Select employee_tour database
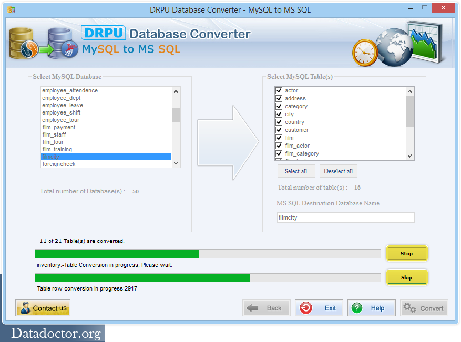Screen dimensions: 461x342 106,120
